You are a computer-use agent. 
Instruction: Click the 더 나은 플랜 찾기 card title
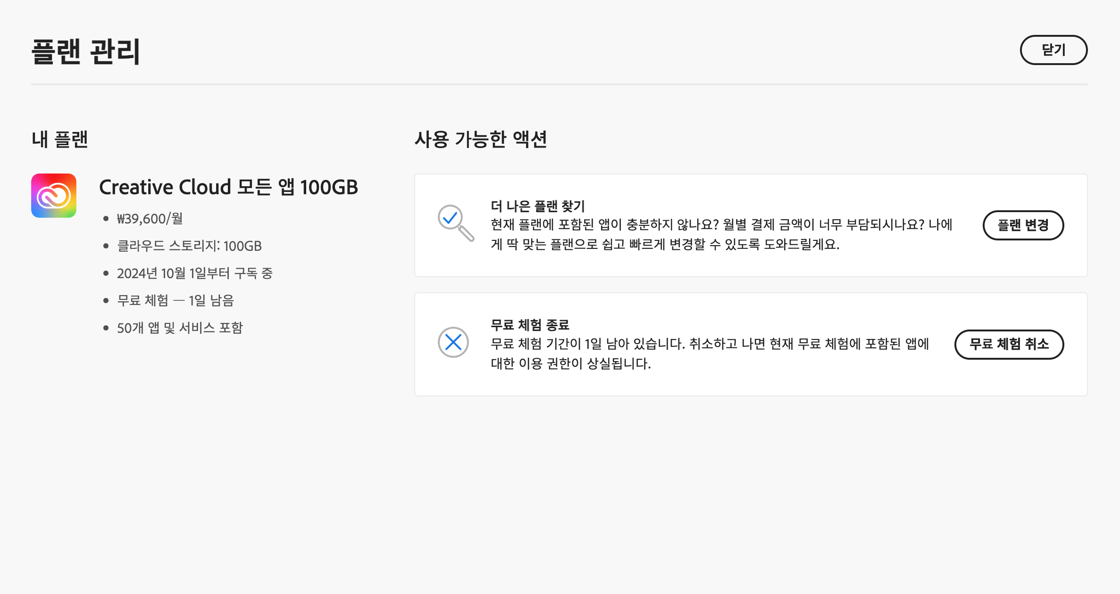tap(537, 206)
